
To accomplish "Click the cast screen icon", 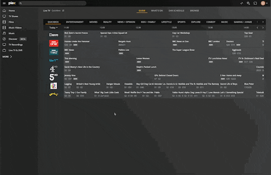I will 255,3.
